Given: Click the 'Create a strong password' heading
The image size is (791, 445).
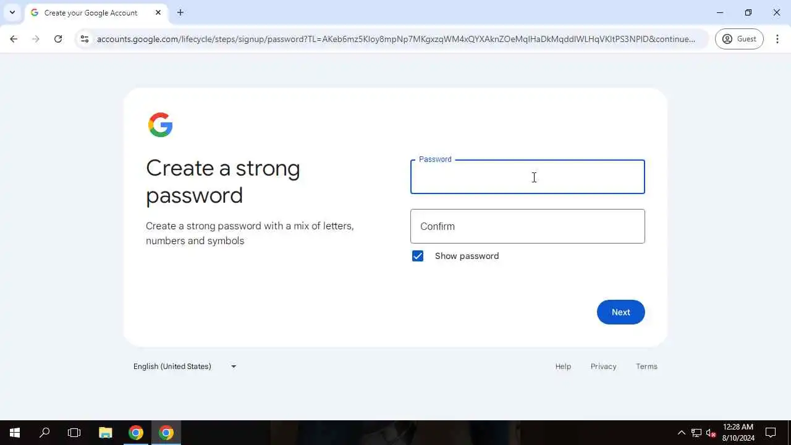Looking at the screenshot, I should point(223,182).
